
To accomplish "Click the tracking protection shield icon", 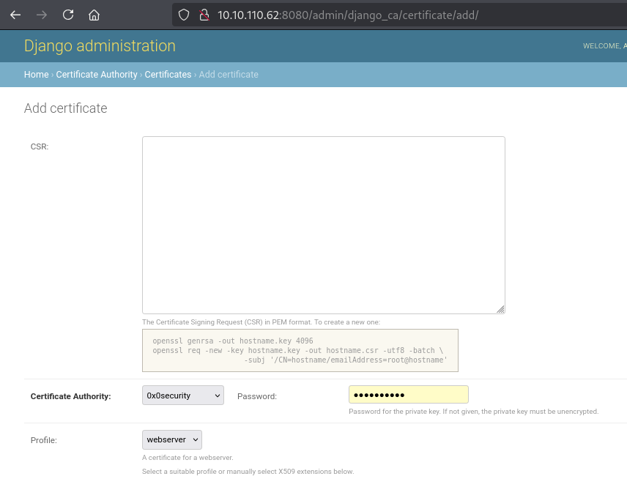I will point(185,15).
